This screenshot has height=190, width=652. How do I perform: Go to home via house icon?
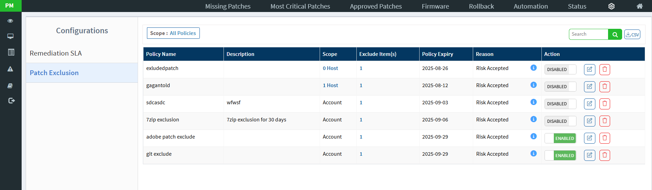coord(639,6)
